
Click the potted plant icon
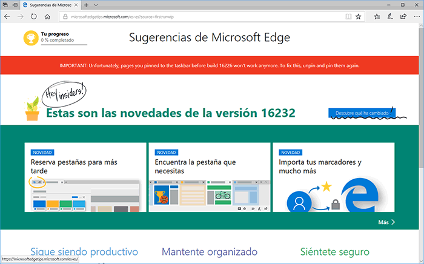[33, 108]
